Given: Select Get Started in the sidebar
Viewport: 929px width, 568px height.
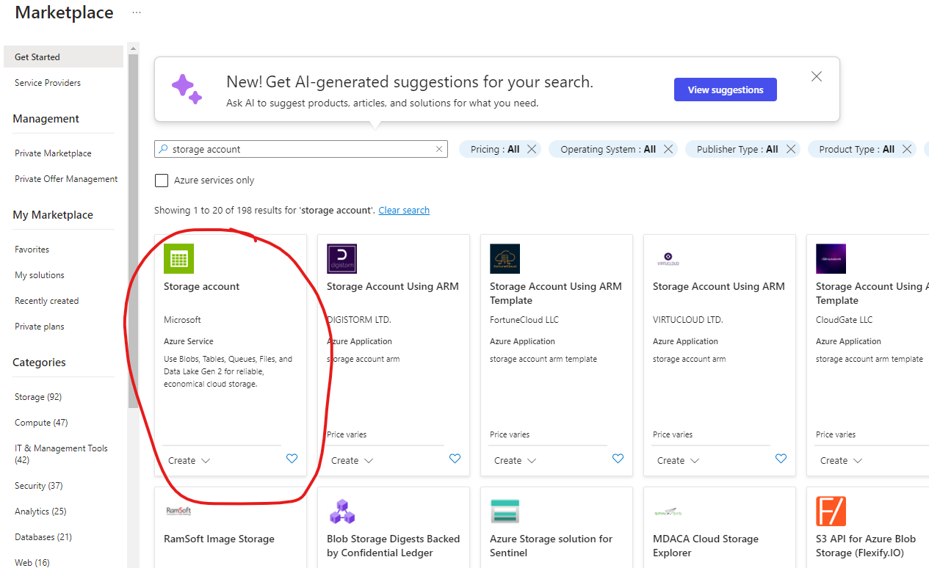Looking at the screenshot, I should (63, 57).
